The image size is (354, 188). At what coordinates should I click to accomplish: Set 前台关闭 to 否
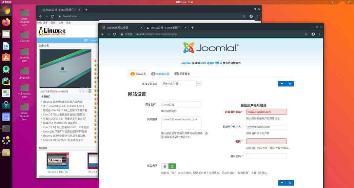(172, 166)
